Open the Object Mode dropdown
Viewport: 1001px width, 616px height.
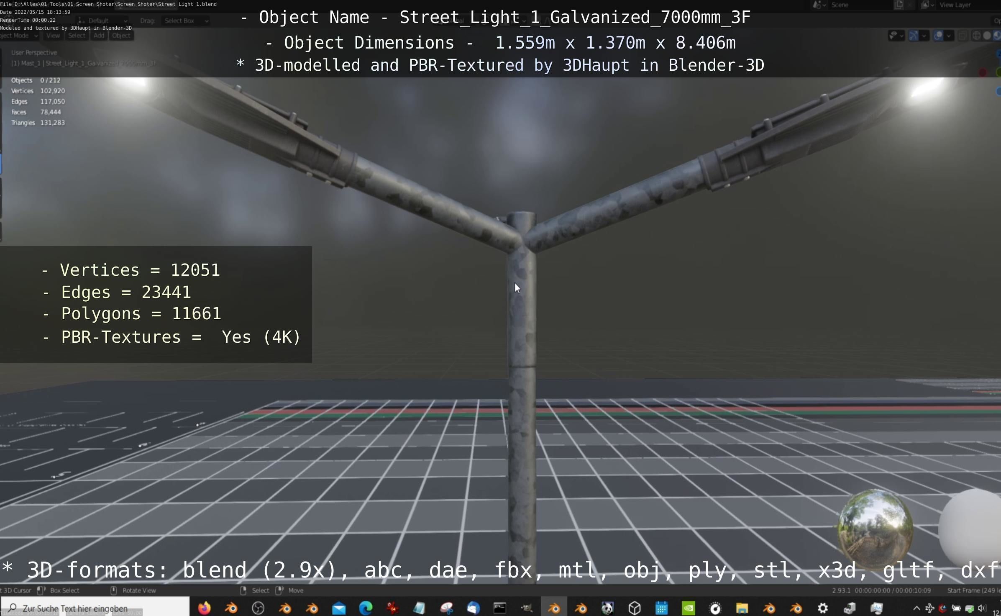click(19, 36)
